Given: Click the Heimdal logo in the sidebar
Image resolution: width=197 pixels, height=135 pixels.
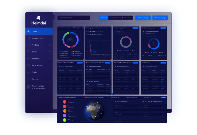Looking at the screenshot, I should (39, 20).
